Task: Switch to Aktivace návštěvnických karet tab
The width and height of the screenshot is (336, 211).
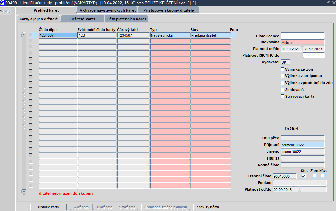Action: (108, 10)
